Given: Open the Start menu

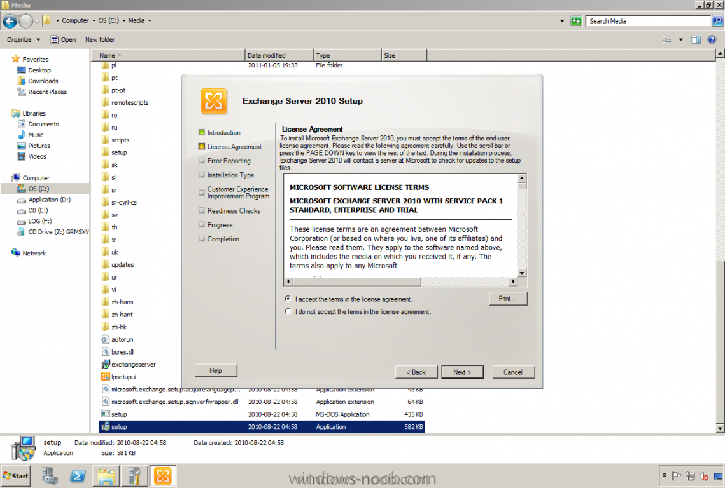Looking at the screenshot, I should pyautogui.click(x=16, y=476).
